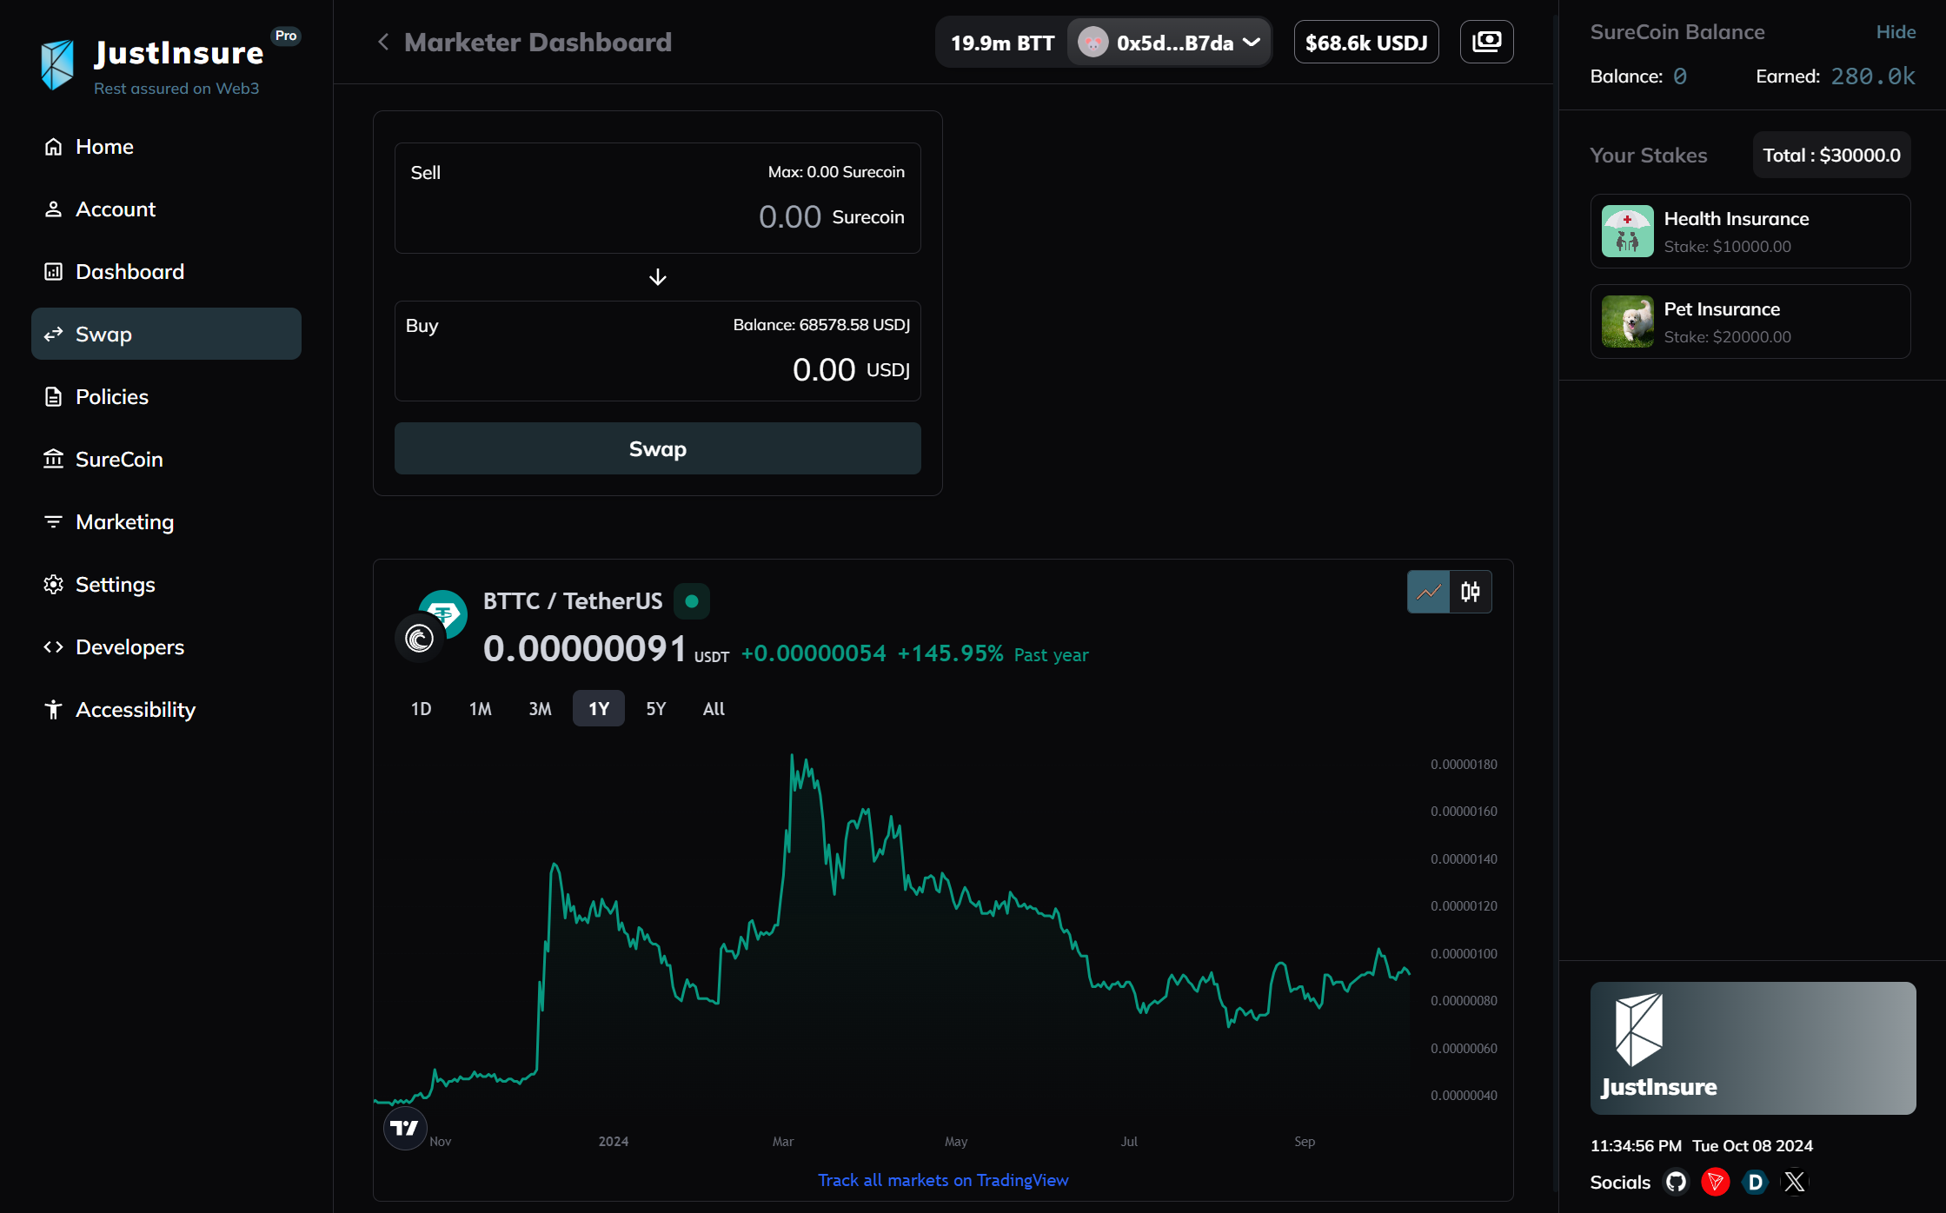Follow Track all markets on TradingView link
This screenshot has width=1946, height=1213.
(x=943, y=1180)
